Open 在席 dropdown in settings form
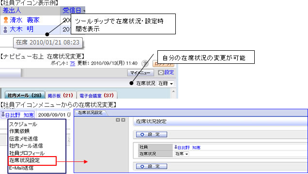This screenshot has width=308, height=174. (182, 154)
